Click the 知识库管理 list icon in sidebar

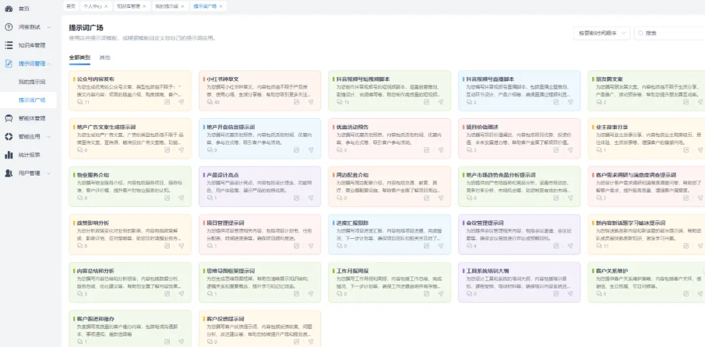[x=8, y=46]
